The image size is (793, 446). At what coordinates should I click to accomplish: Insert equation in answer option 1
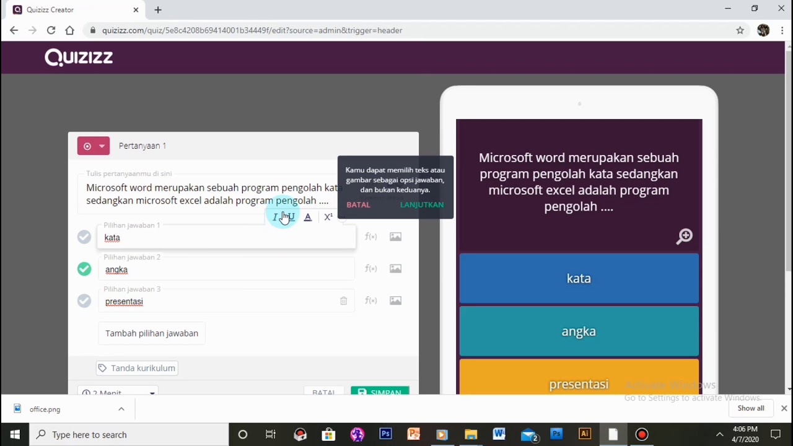[x=371, y=237]
